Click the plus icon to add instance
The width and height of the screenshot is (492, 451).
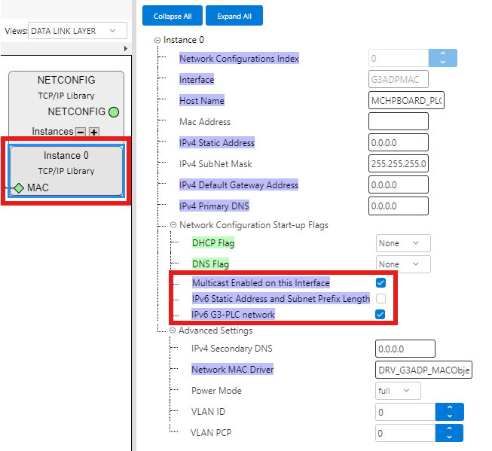tap(94, 132)
